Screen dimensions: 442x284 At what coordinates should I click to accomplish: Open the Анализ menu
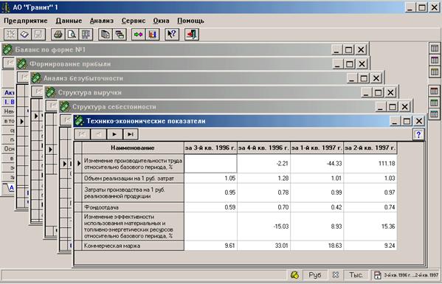click(x=102, y=21)
